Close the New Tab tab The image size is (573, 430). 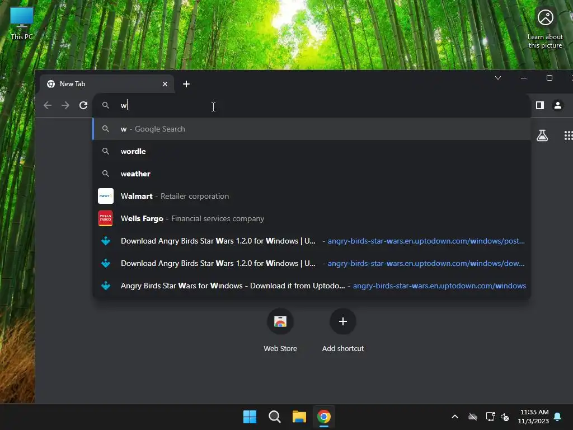click(x=165, y=84)
